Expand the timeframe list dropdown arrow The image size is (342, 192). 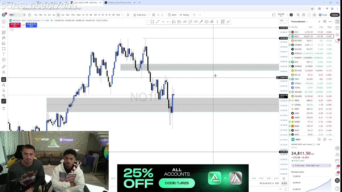122,15
